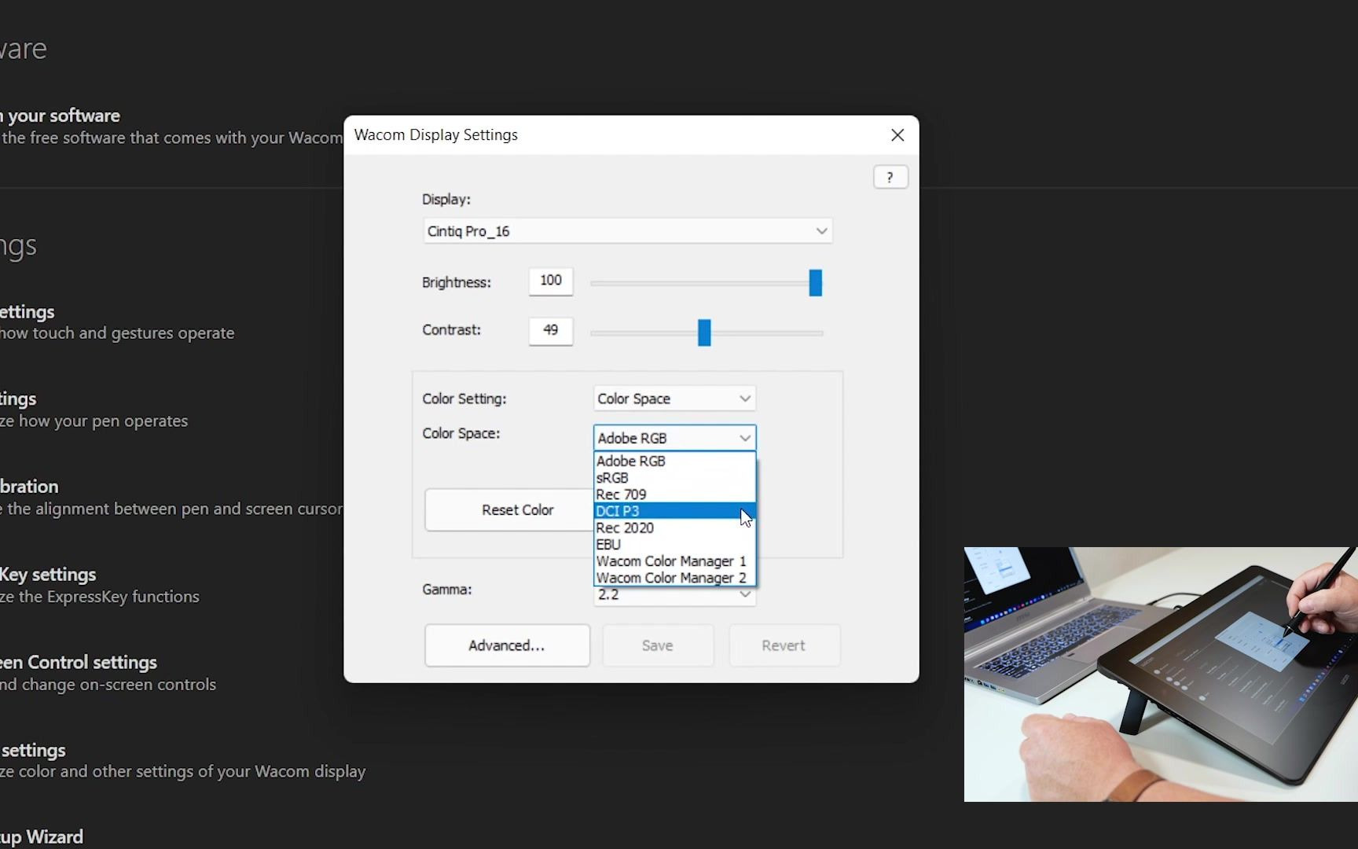Click Revert to undo changes
Viewport: 1358px width, 849px height.
pos(784,645)
